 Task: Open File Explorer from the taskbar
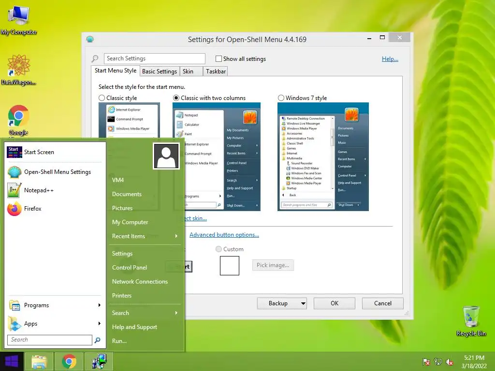(39, 361)
